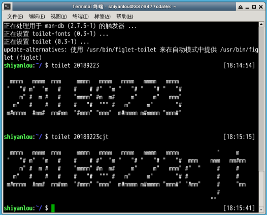
Task: Close the Terminal window
Action: tap(261, 7)
